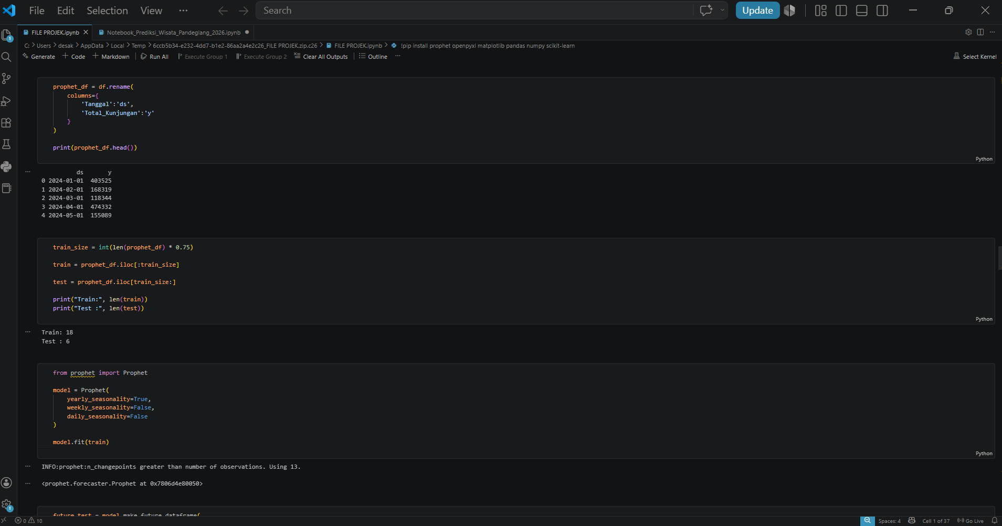Open the View menu
This screenshot has width=1002, height=526.
pyautogui.click(x=151, y=10)
